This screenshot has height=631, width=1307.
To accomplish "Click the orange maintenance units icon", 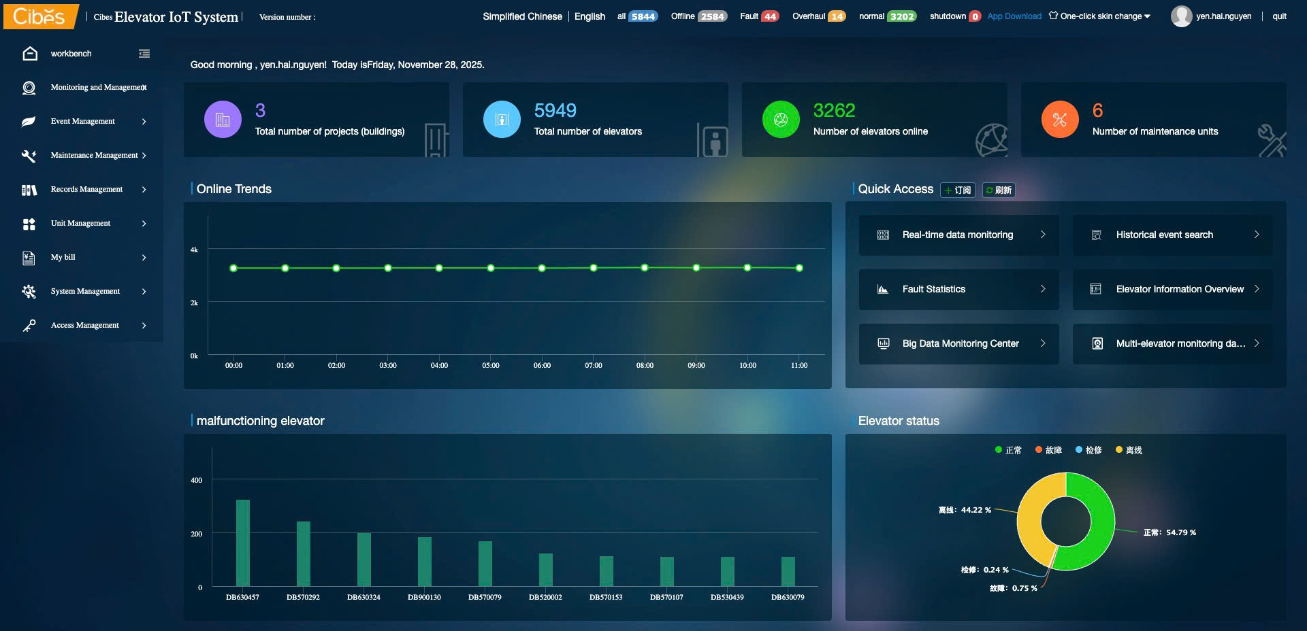I will tap(1060, 120).
